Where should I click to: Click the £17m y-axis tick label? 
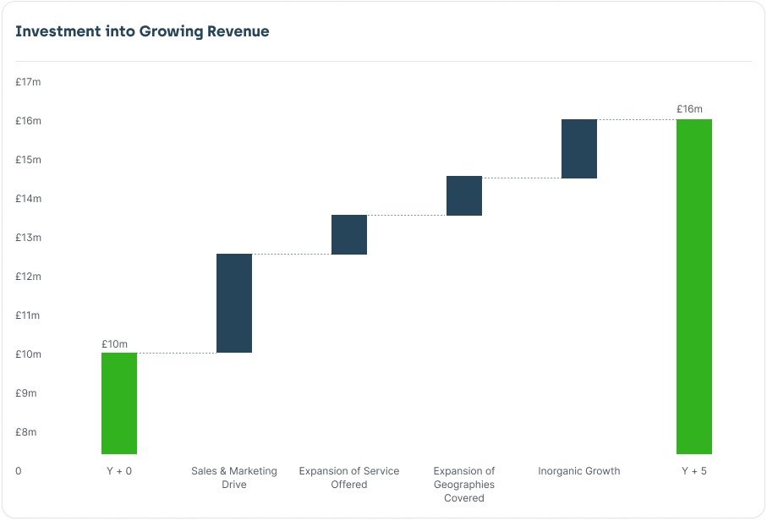tap(28, 82)
